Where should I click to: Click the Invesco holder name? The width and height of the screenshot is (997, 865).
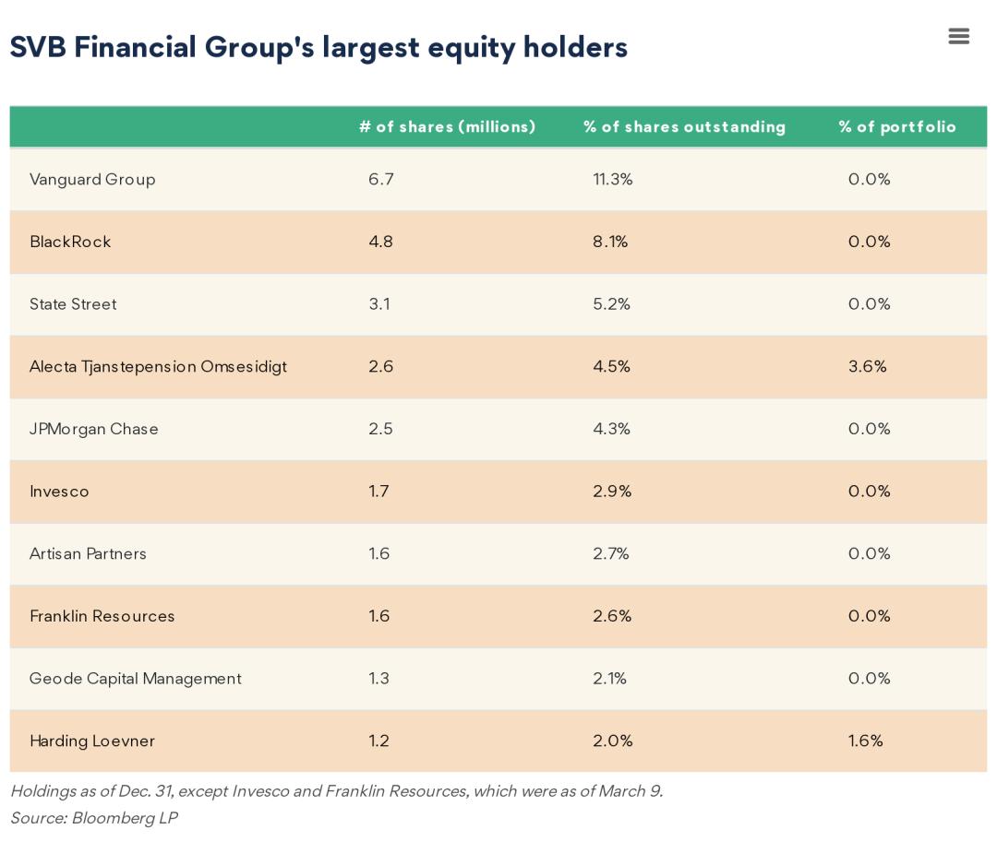[59, 492]
